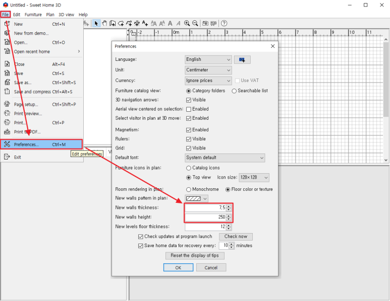This screenshot has height=301, width=390.
Task: Toggle italic text style icon
Action: (178, 23)
